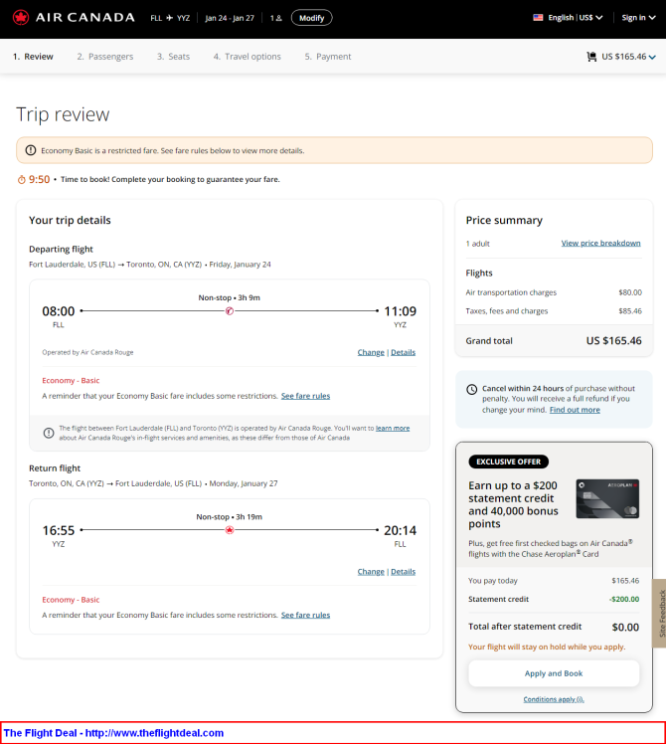
Task: Click the Trip review heading
Action: click(63, 114)
